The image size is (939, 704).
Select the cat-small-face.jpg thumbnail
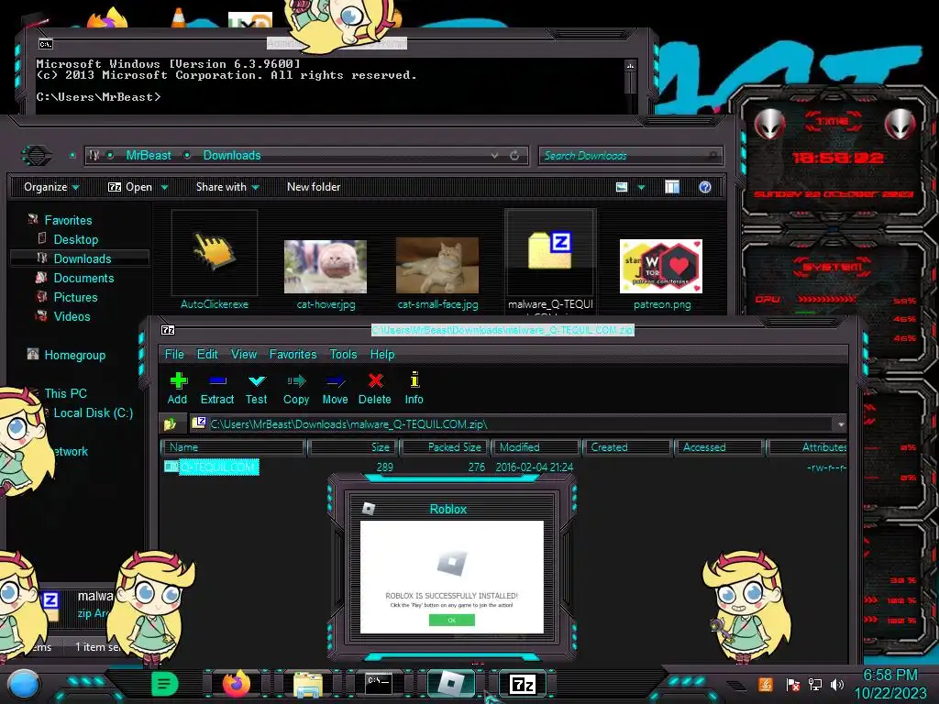[x=437, y=265]
